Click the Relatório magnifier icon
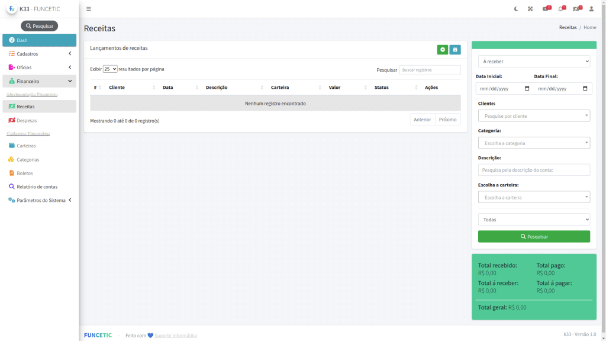This screenshot has height=341, width=606. click(x=12, y=186)
